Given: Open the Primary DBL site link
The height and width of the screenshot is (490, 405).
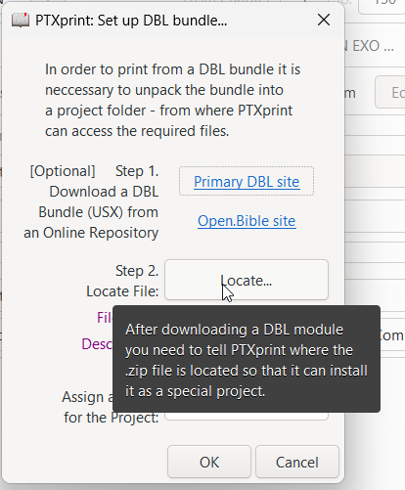Looking at the screenshot, I should click(247, 182).
